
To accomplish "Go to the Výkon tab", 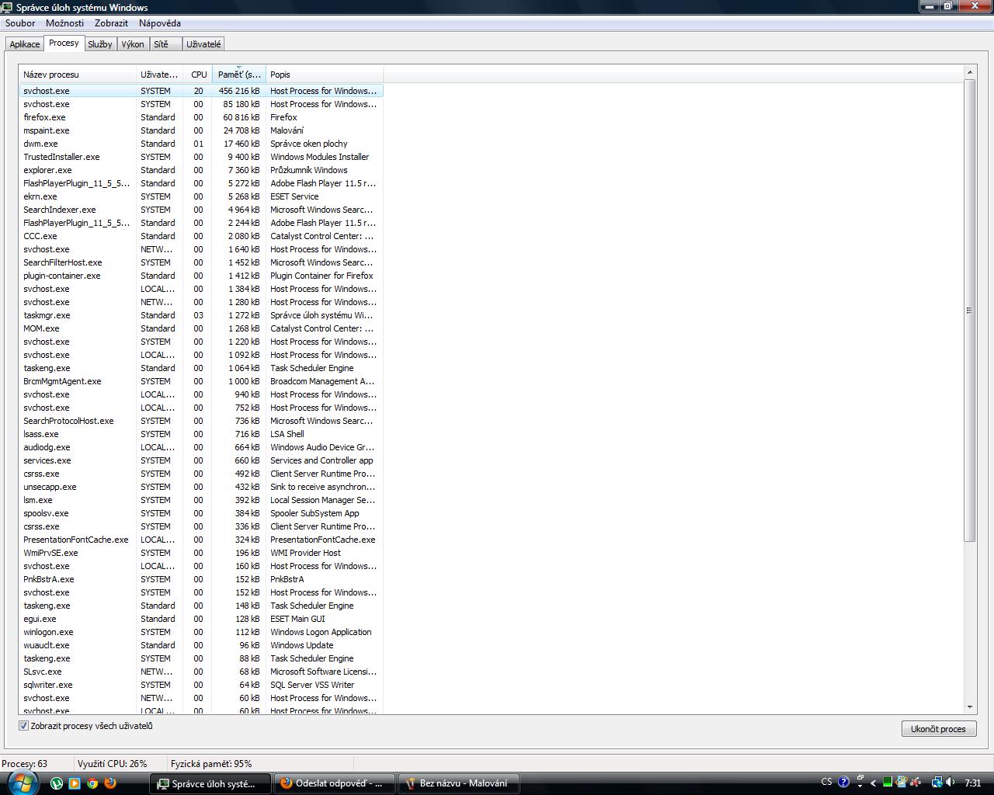I will (133, 44).
